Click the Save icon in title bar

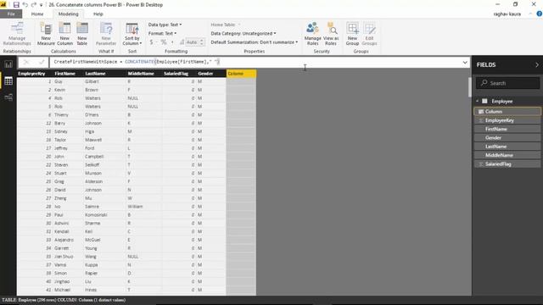(16, 4)
